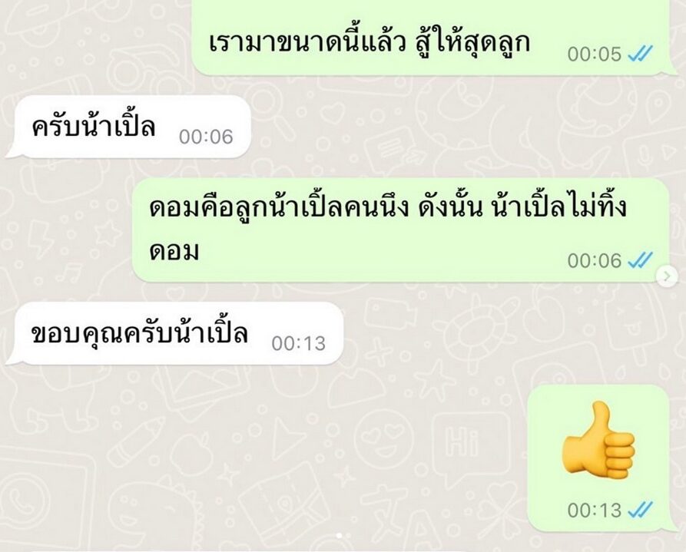This screenshot has height=552, width=686.
Task: Click the 00:06 timestamp on 'ครับน้าเปิ้ล'
Action: tap(206, 137)
